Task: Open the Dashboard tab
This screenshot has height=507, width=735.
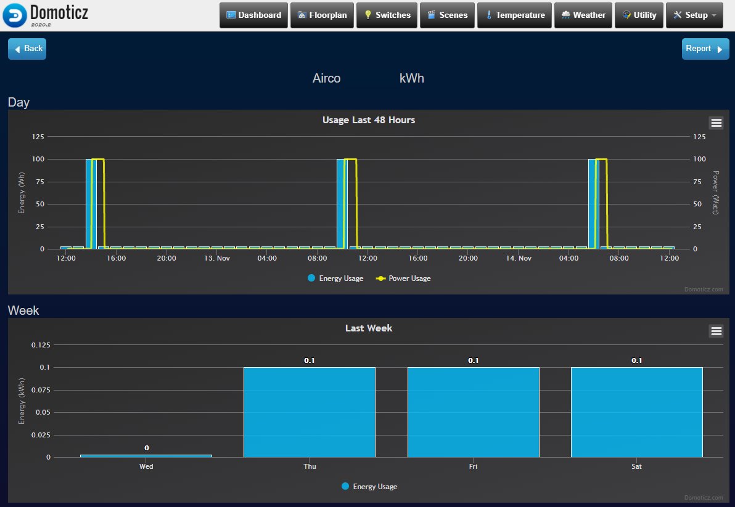Action: [x=253, y=15]
